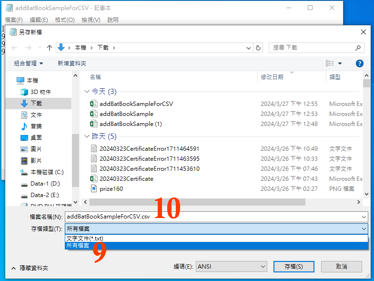Click the search magnifier icon

pos(358,48)
